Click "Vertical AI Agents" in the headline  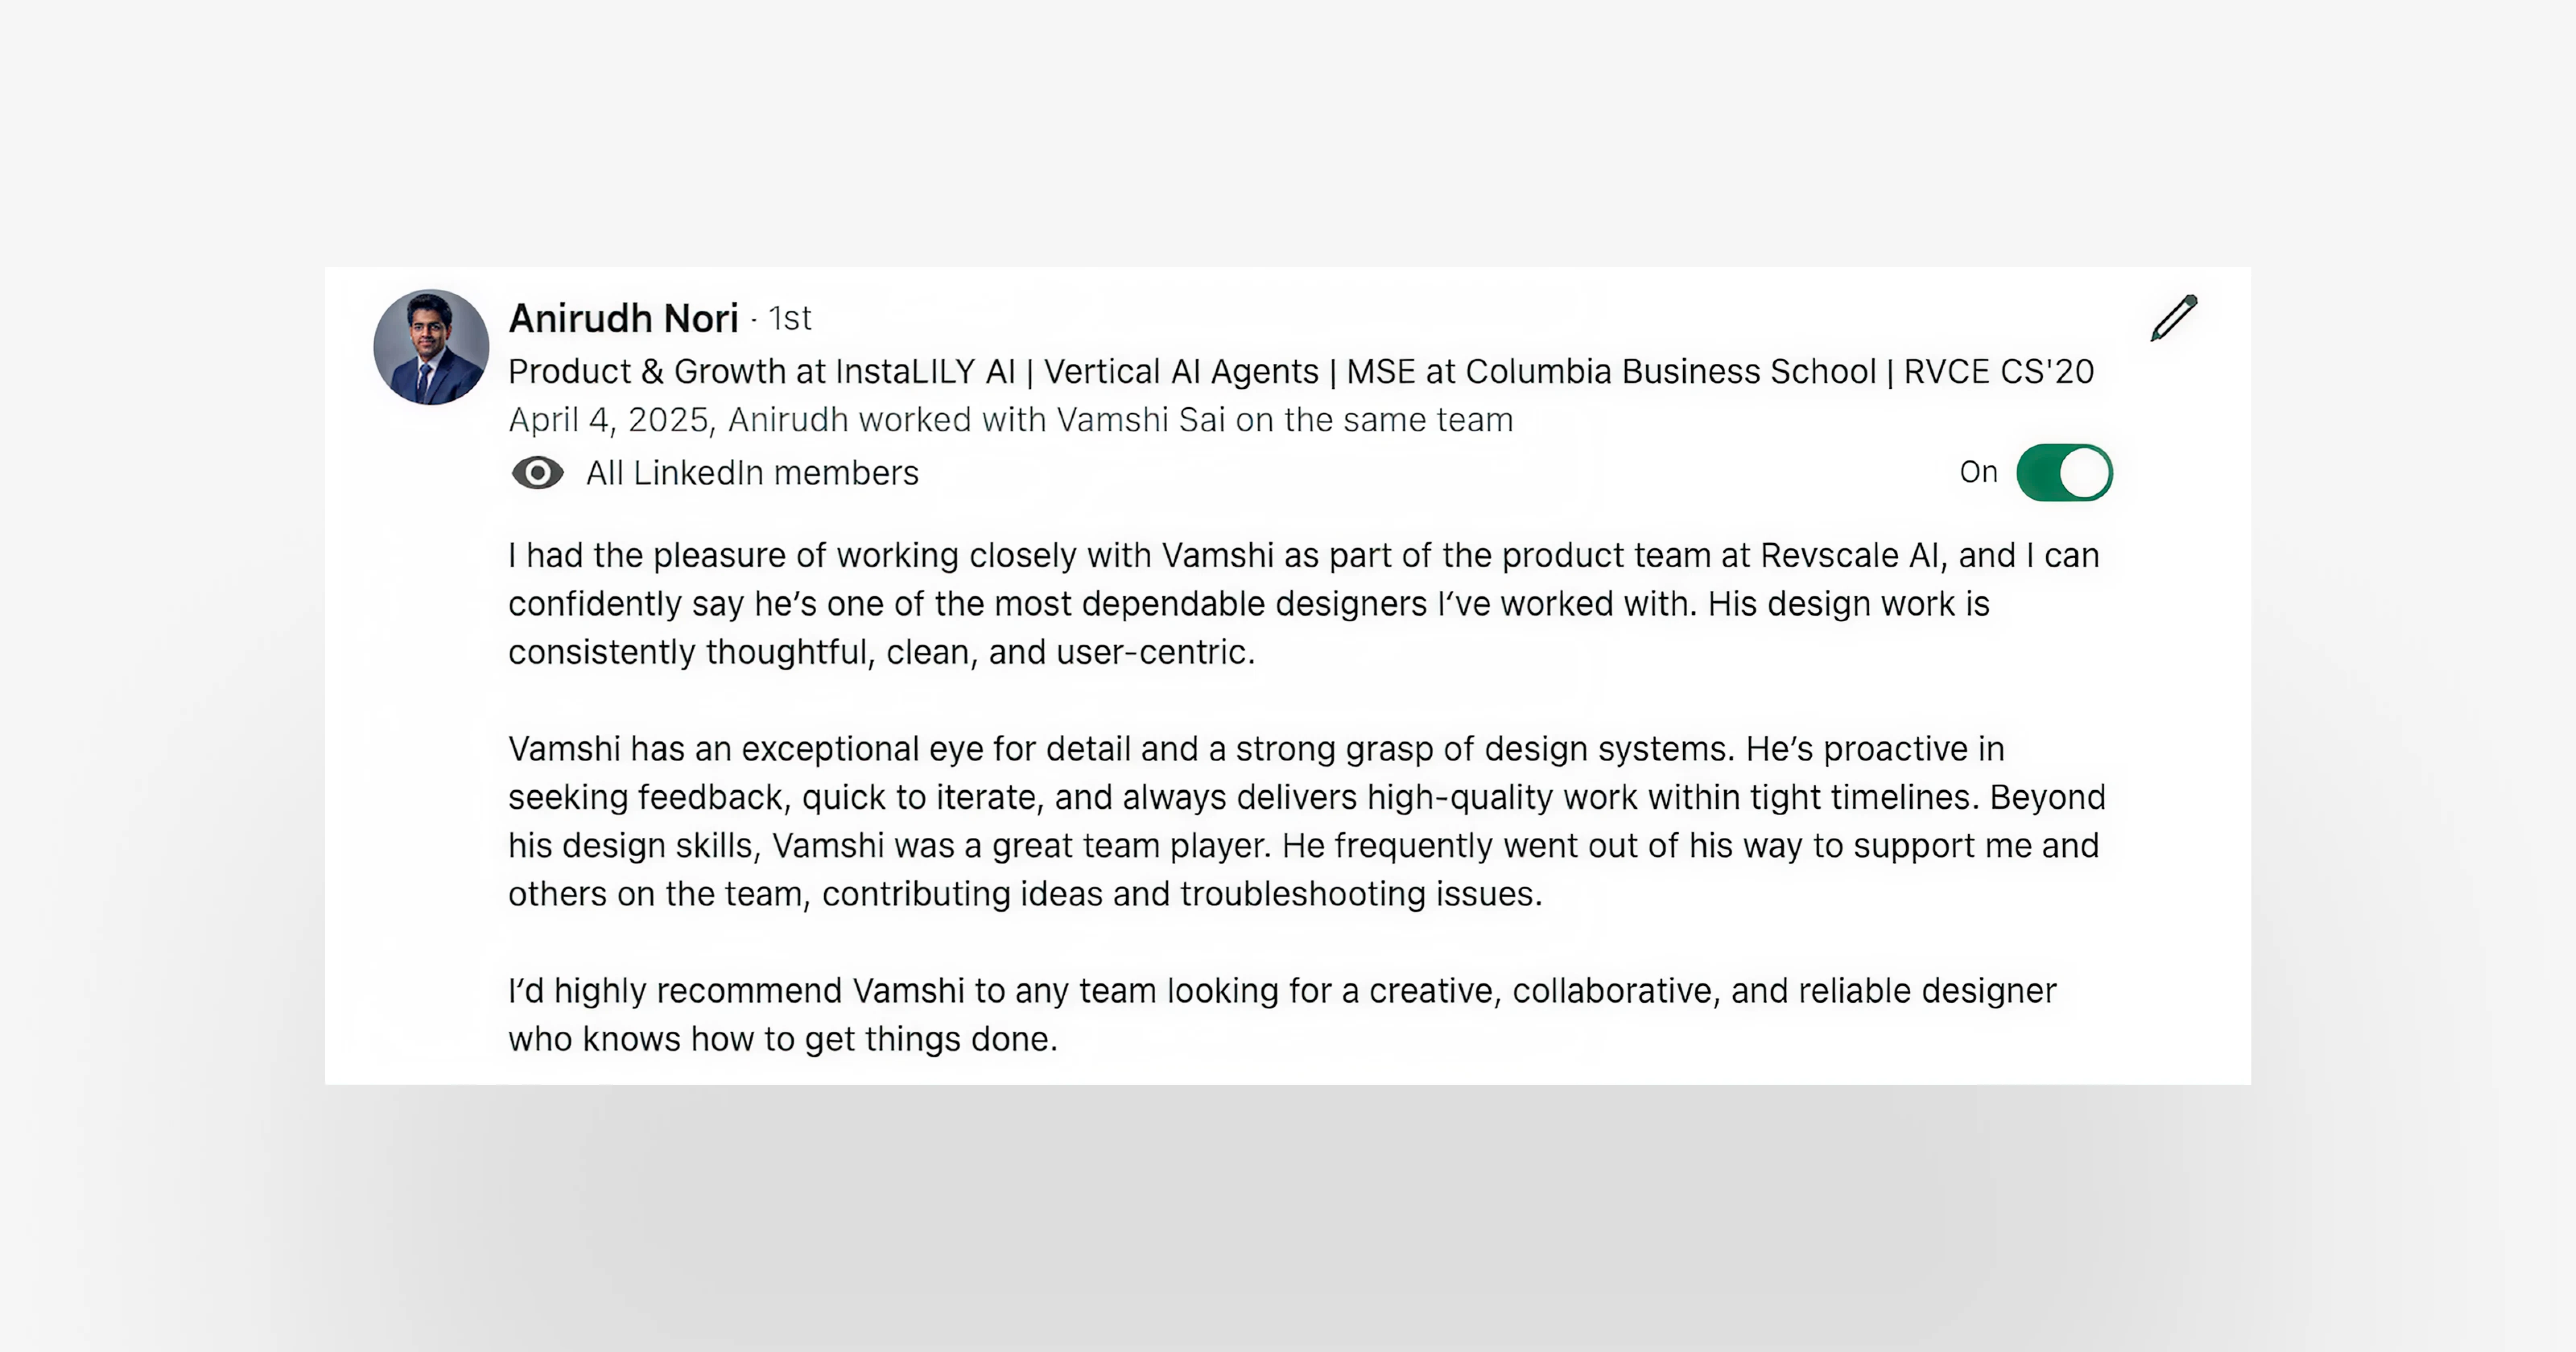click(x=1181, y=371)
